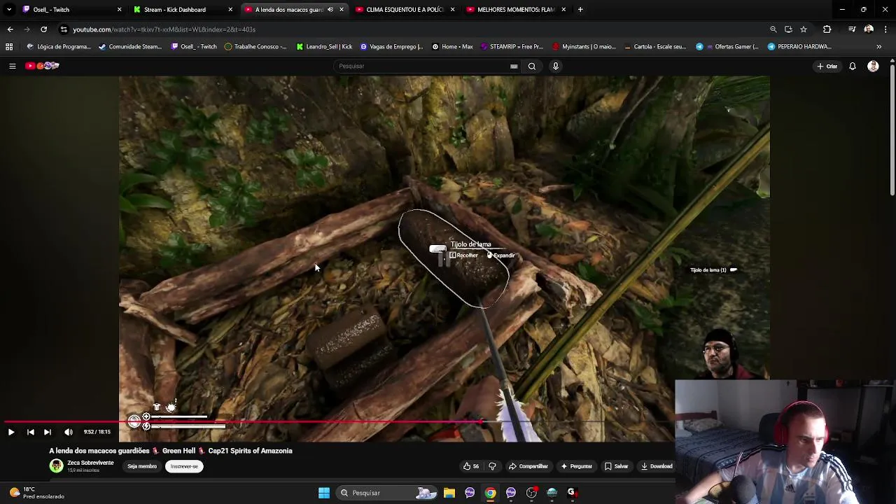Image resolution: width=896 pixels, height=504 pixels.
Task: Open the Chrome three-dot menu
Action: pos(886,29)
